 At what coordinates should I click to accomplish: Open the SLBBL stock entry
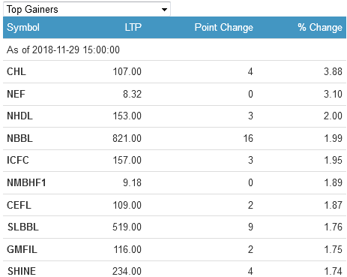(23, 227)
